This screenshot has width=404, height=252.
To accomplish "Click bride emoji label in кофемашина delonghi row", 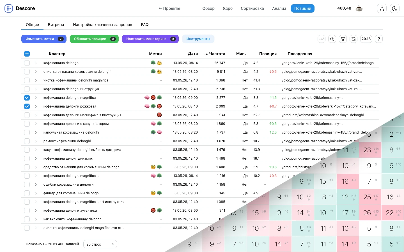I will pos(159,63).
